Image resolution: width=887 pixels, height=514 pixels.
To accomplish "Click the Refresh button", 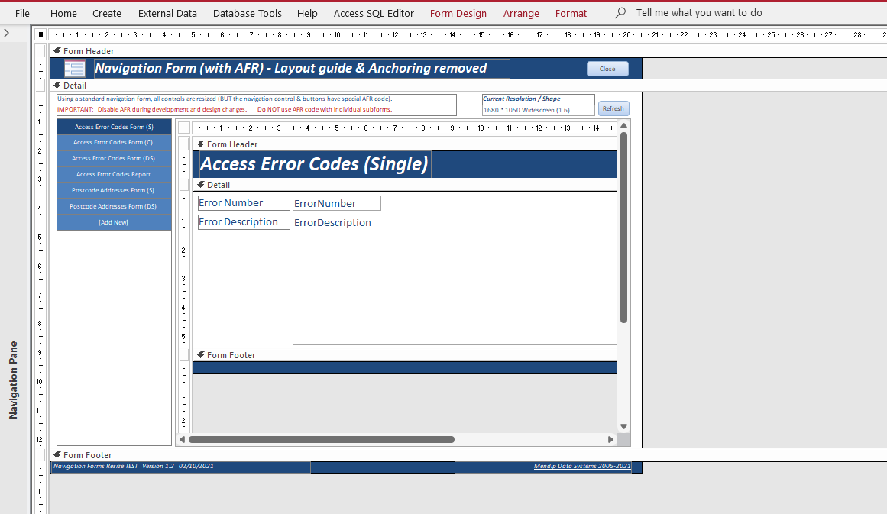I will (x=613, y=108).
